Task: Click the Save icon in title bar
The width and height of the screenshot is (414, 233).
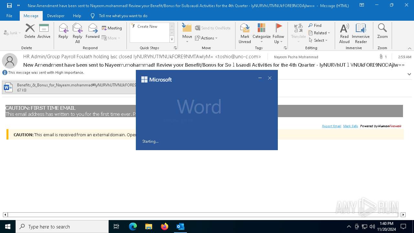Action: [9, 6]
